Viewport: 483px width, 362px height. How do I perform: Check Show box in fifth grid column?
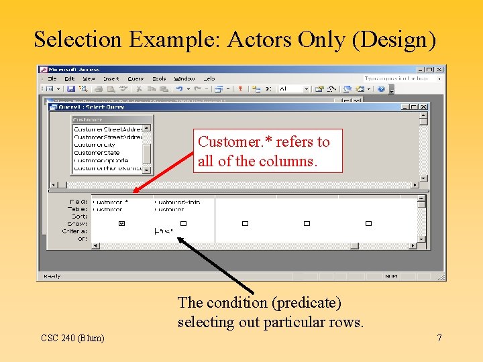(368, 223)
